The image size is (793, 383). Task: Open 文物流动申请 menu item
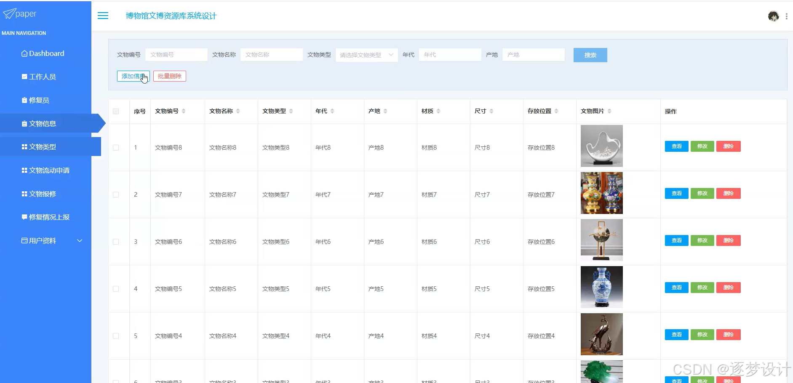(45, 170)
